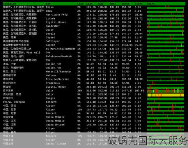
Task: Click Digital Ocean in the 203.16 row
Action: point(56,87)
